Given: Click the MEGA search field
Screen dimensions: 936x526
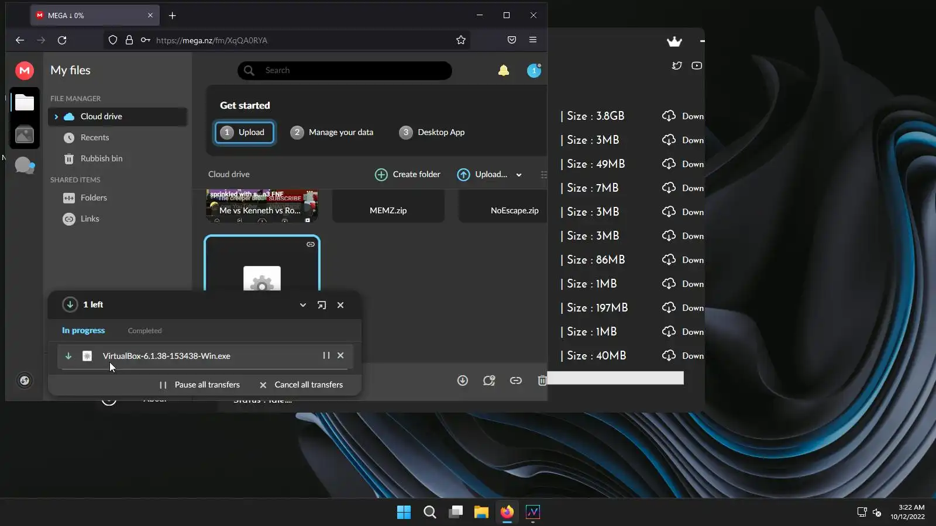Looking at the screenshot, I should 345,71.
